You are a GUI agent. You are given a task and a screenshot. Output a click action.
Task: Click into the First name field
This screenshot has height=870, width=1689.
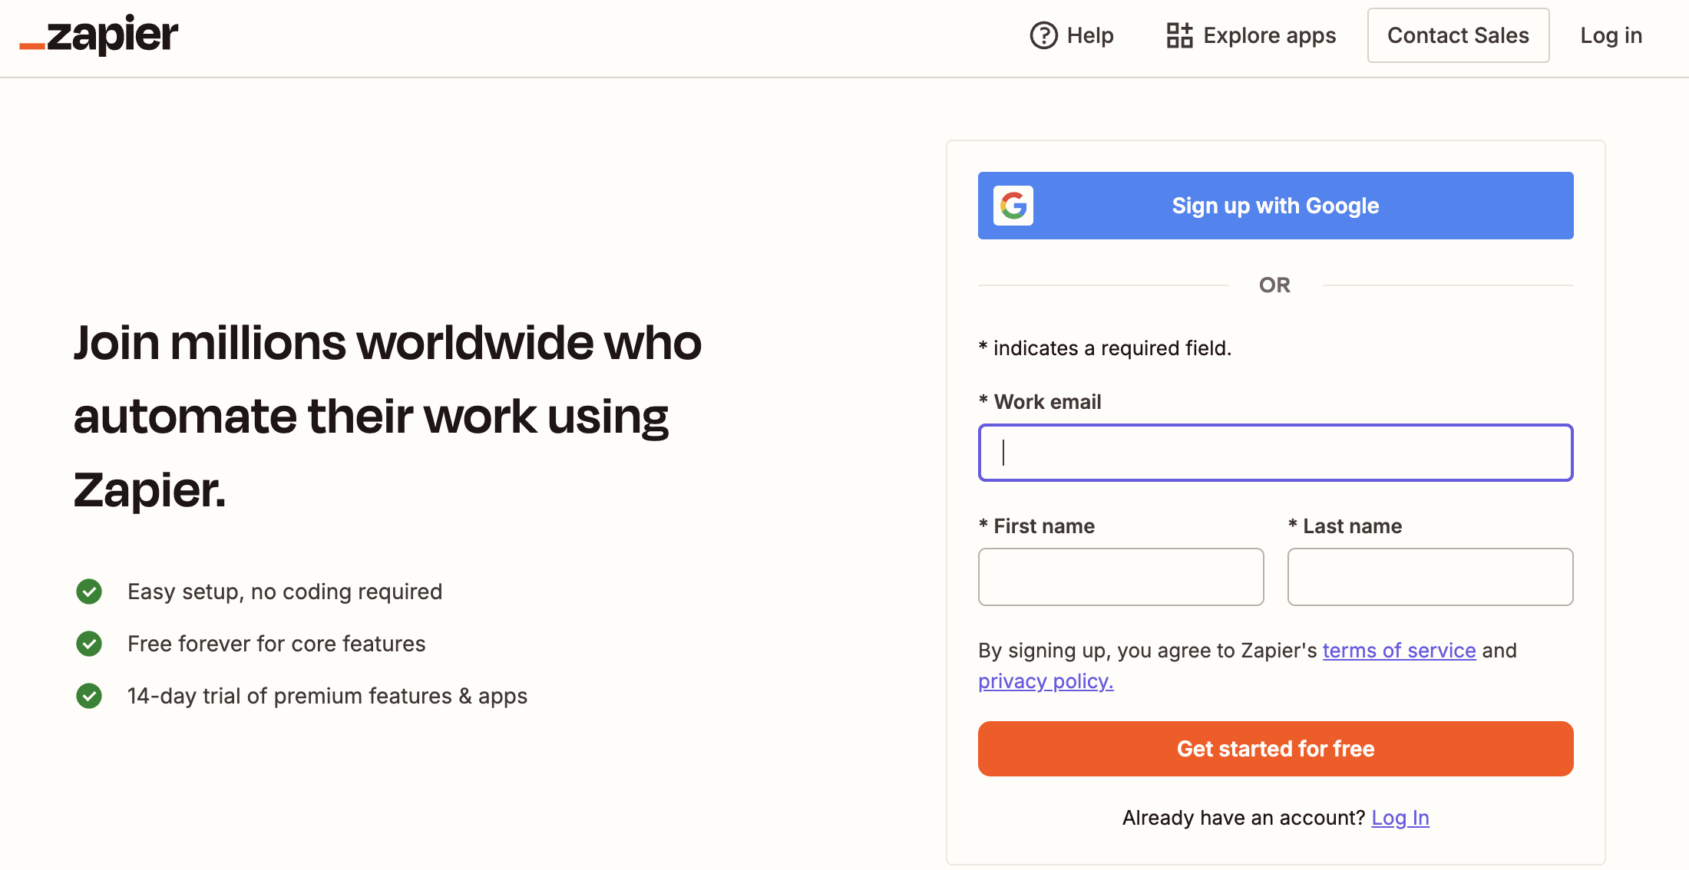pos(1121,577)
